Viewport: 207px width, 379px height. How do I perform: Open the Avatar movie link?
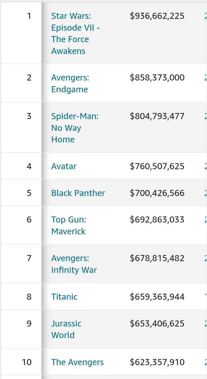coord(64,166)
